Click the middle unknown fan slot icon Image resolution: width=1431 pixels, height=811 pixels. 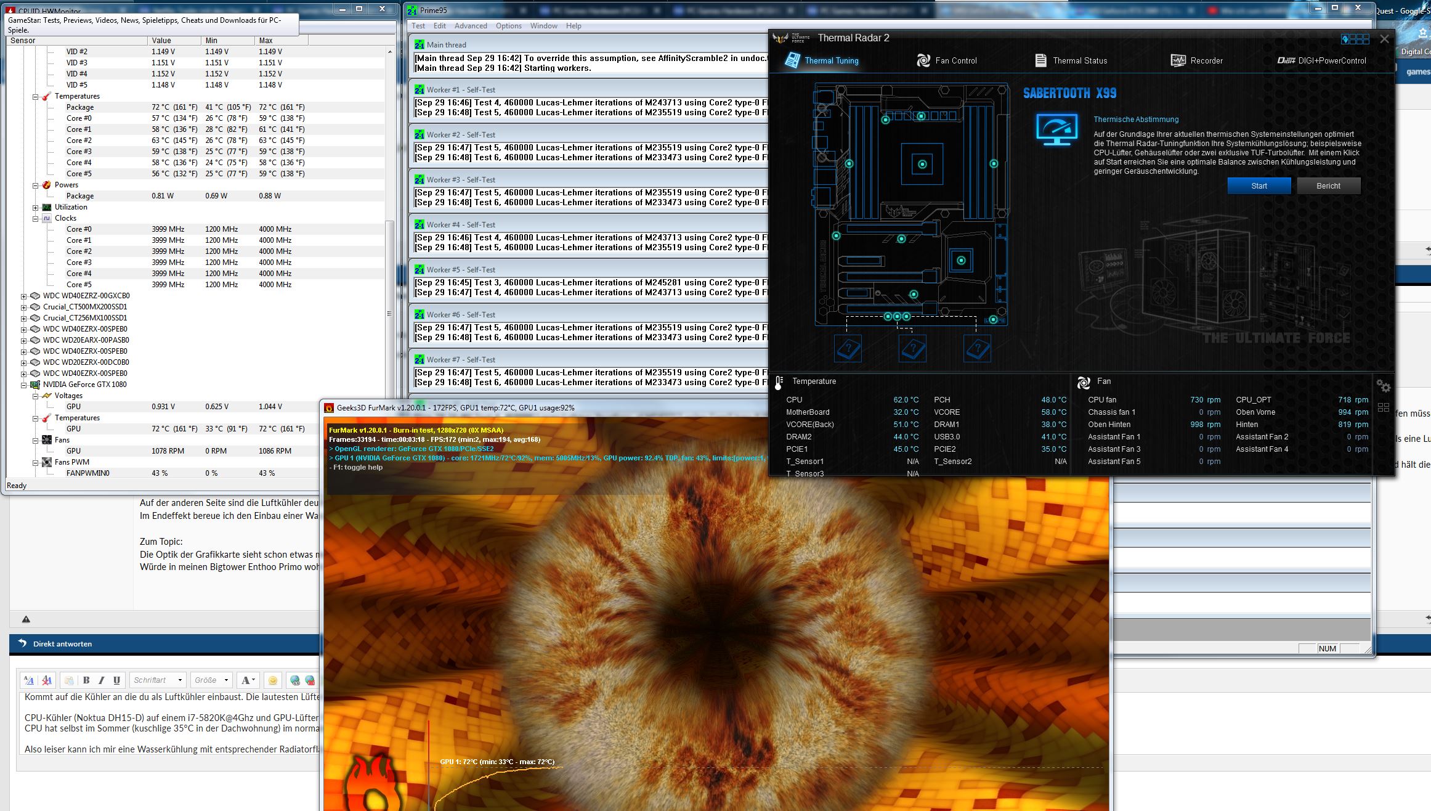point(912,348)
